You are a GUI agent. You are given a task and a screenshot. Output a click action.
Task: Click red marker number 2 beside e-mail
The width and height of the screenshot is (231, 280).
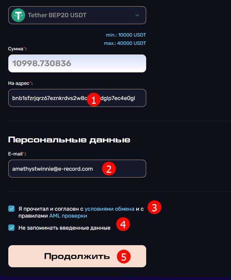click(x=109, y=169)
